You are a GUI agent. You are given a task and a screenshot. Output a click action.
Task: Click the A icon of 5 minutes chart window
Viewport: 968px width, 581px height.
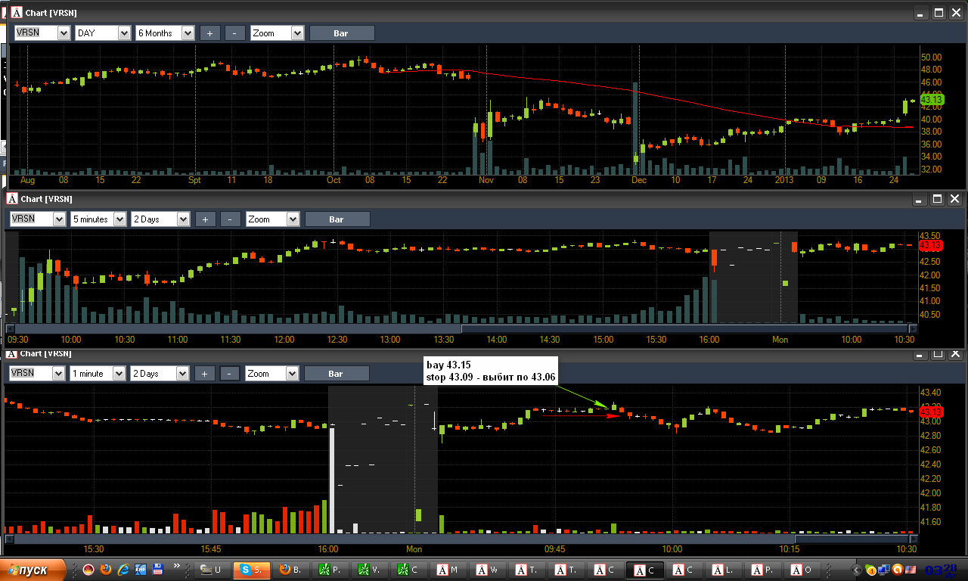point(12,199)
